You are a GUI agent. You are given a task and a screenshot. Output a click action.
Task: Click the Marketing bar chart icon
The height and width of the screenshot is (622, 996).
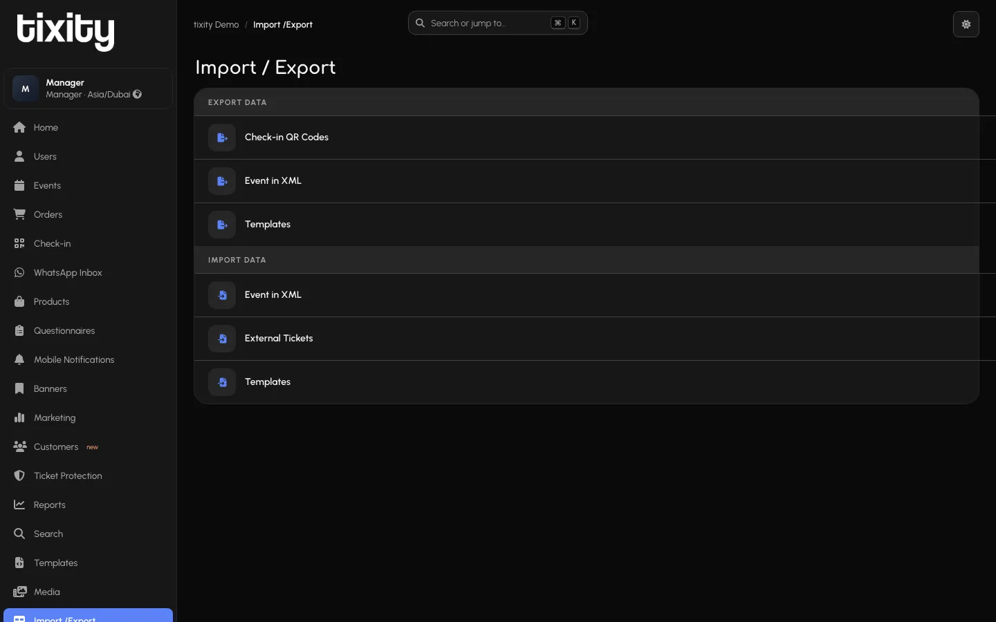tap(19, 418)
